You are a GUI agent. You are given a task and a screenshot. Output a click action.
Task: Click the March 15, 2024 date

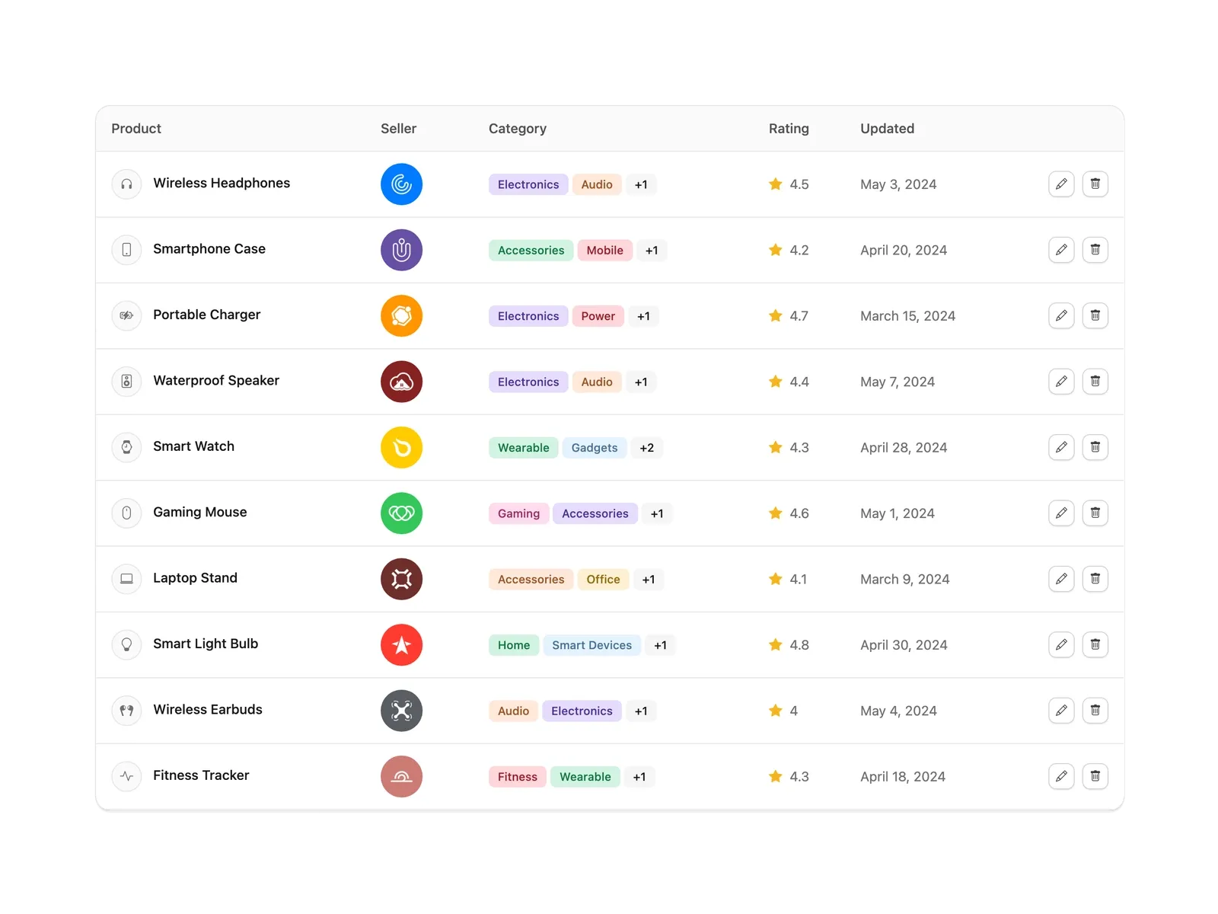click(x=907, y=316)
